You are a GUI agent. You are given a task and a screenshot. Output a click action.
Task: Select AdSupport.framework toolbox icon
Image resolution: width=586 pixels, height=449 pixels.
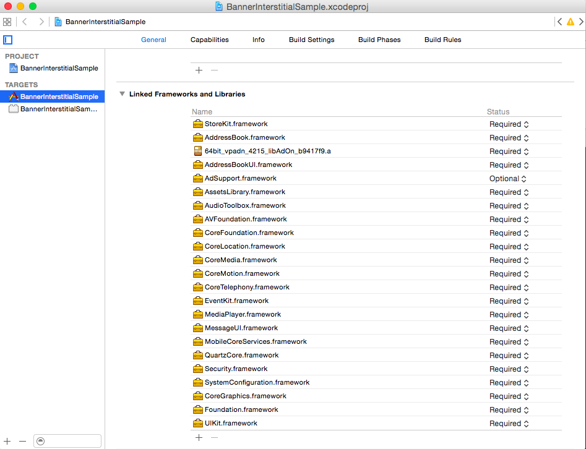tap(197, 179)
